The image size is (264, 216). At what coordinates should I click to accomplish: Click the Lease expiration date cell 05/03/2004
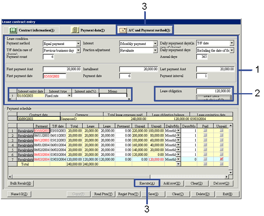tap(211, 118)
